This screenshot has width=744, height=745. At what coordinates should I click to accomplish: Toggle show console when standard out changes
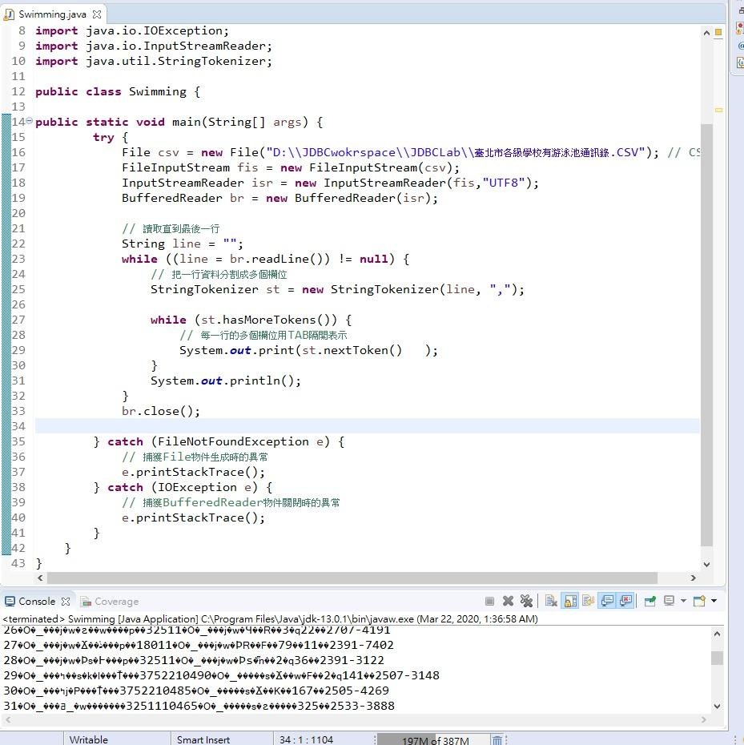coord(607,601)
